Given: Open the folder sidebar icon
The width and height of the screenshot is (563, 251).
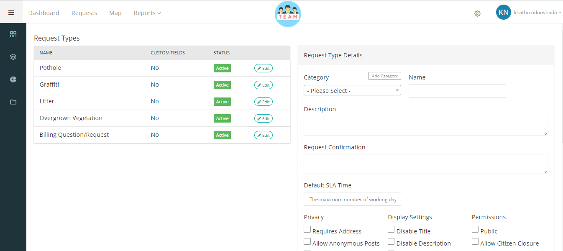Looking at the screenshot, I should 13,102.
